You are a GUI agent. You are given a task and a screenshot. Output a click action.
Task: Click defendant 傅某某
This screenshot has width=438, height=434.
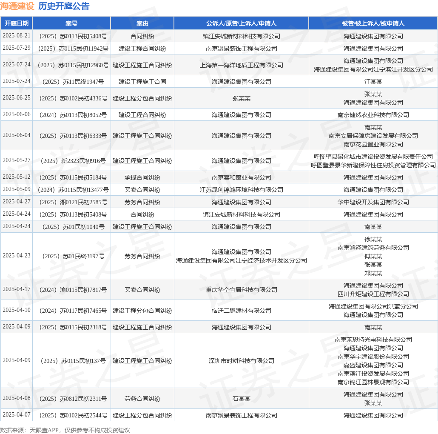pos(373,256)
